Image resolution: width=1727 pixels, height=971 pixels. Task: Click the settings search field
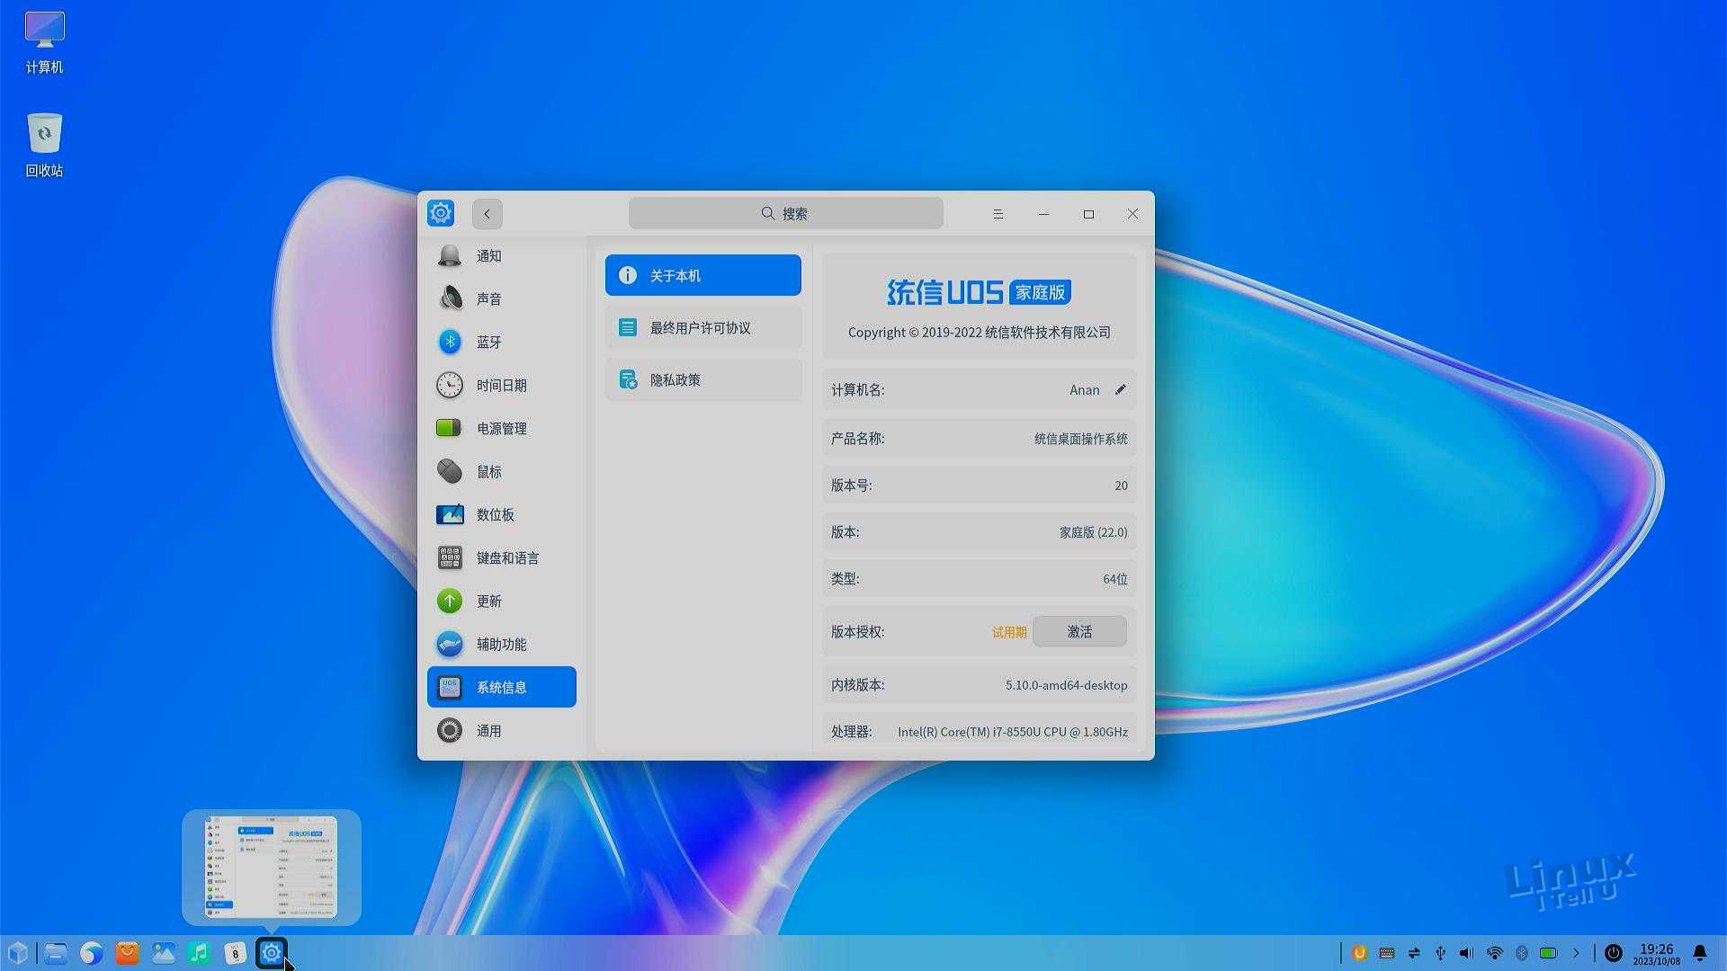785,214
